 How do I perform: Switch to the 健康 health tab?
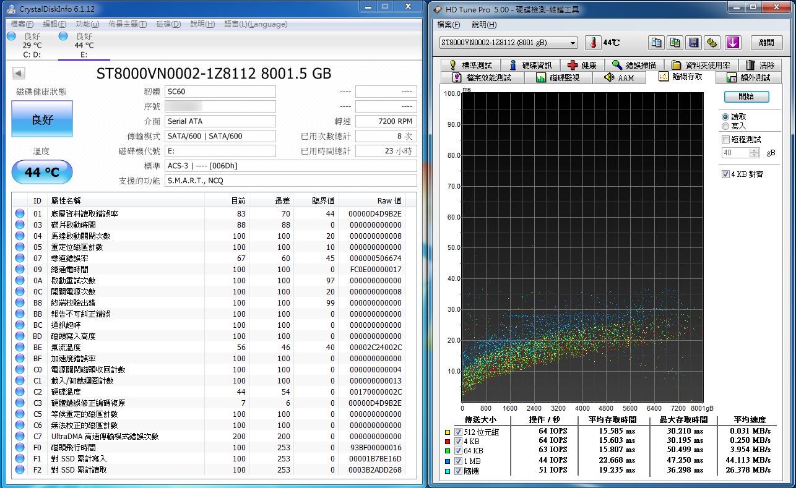(x=581, y=65)
